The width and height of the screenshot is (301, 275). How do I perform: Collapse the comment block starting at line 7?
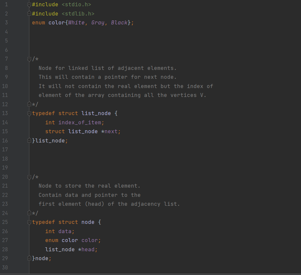click(29, 59)
